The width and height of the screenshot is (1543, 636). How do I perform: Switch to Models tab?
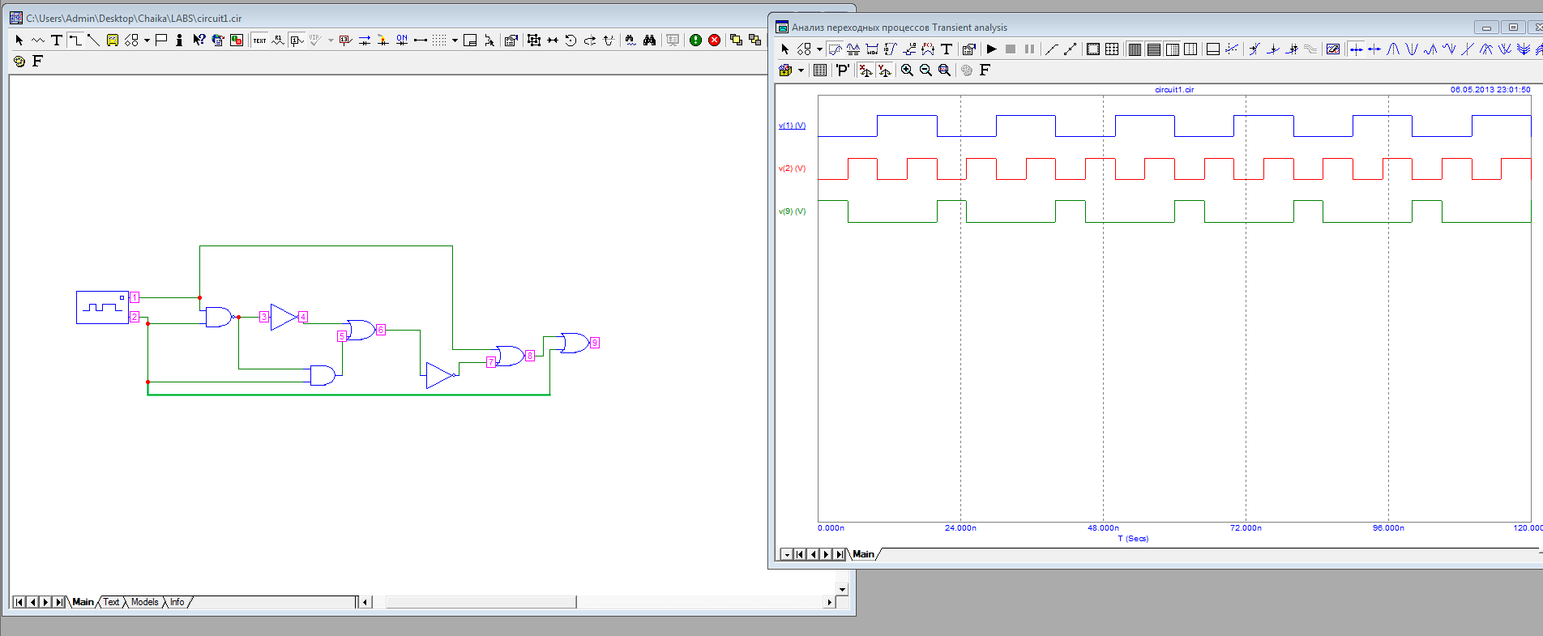(144, 602)
